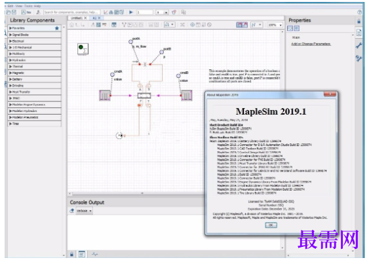Image resolution: width=371 pixels, height=260 pixels.
Task: Click the Favorites star icon
Action: pyautogui.click(x=57, y=28)
